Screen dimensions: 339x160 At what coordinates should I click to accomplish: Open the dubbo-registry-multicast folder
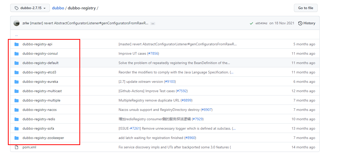pos(42,91)
